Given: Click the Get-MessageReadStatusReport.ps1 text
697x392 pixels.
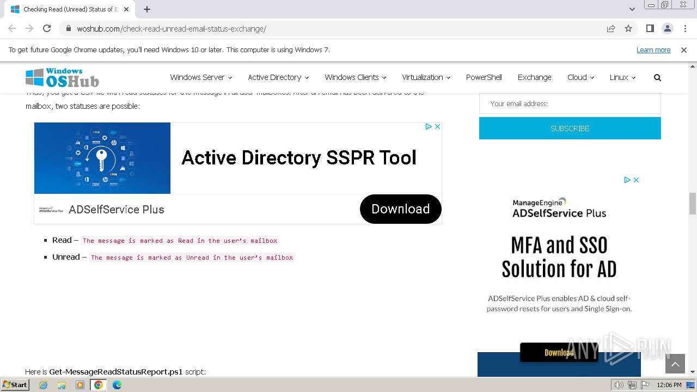Looking at the screenshot, I should (x=116, y=372).
